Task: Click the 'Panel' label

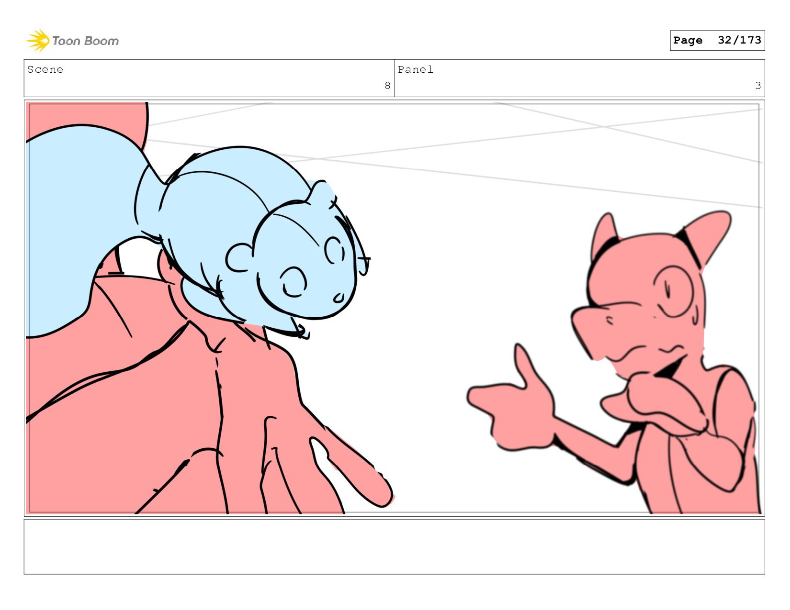Action: 416,70
